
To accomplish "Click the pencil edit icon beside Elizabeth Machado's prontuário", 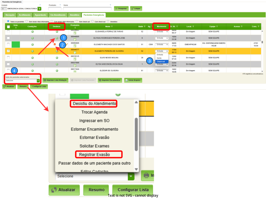I will click(x=67, y=44).
